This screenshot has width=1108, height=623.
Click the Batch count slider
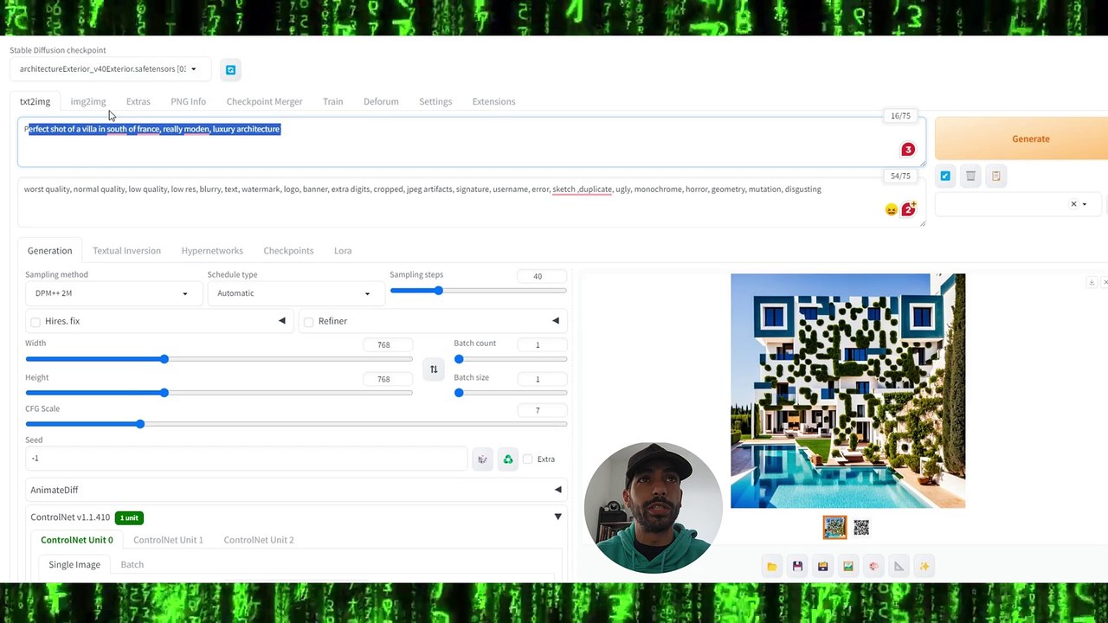pos(511,359)
